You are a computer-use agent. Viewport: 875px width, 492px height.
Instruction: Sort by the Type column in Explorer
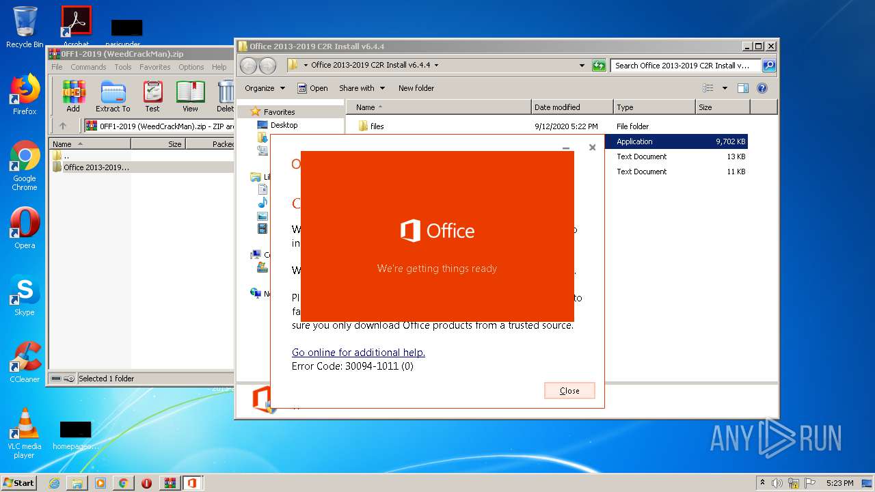point(654,107)
